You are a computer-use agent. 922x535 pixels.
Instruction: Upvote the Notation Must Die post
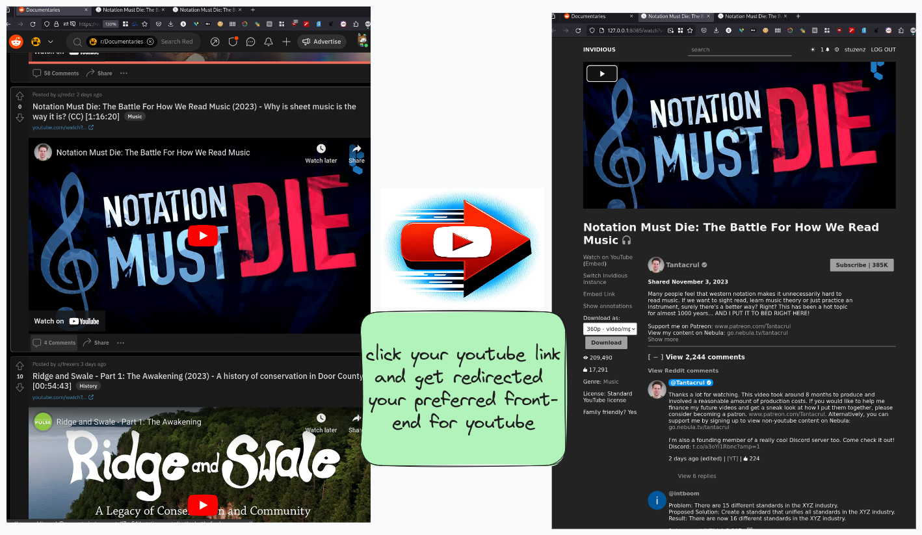click(20, 96)
